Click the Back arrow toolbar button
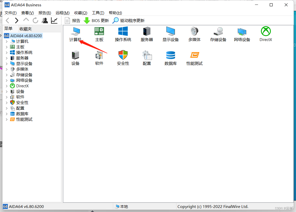The height and width of the screenshot is (212, 296). [x=8, y=20]
